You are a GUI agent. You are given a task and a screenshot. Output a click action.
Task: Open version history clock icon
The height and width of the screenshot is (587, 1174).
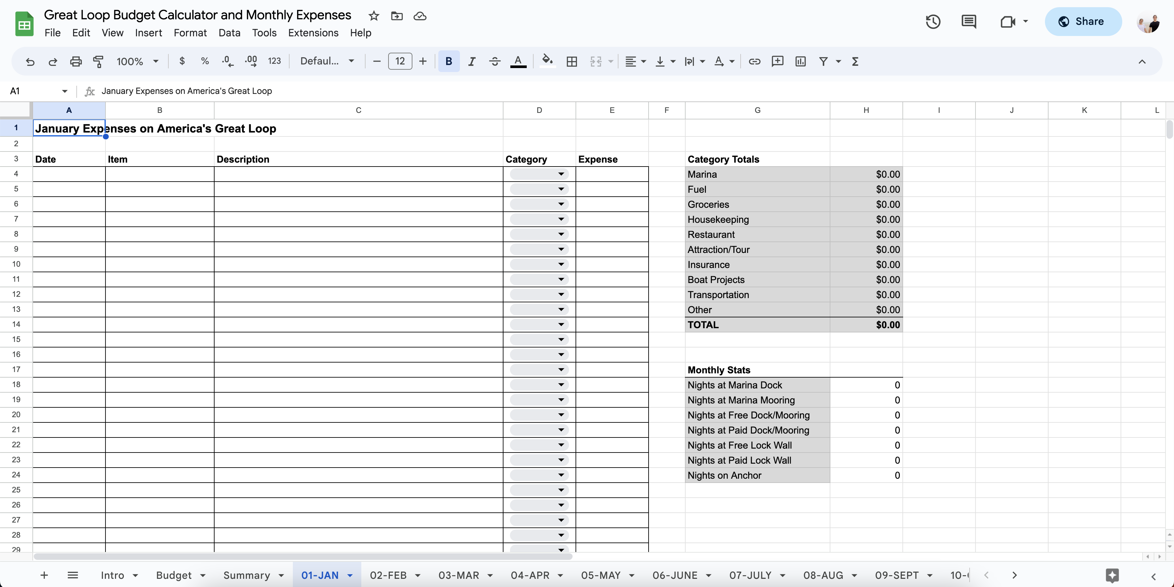pos(933,21)
